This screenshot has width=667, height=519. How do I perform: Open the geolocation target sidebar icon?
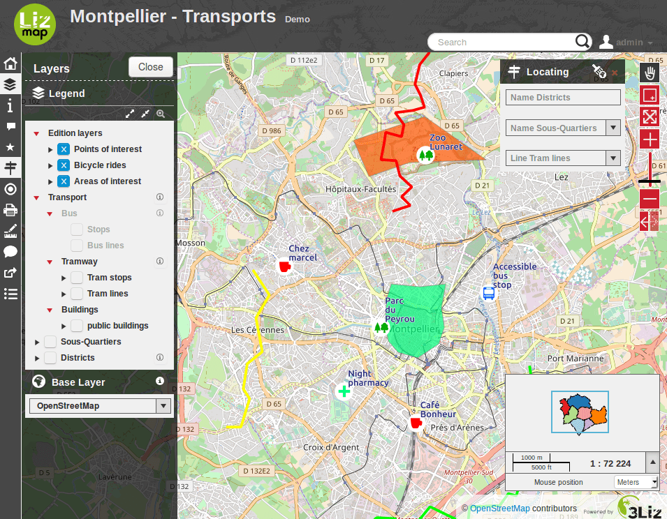click(10, 189)
